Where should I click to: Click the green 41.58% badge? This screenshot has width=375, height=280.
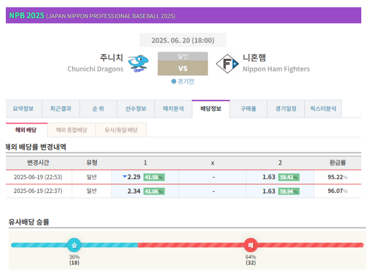154,177
